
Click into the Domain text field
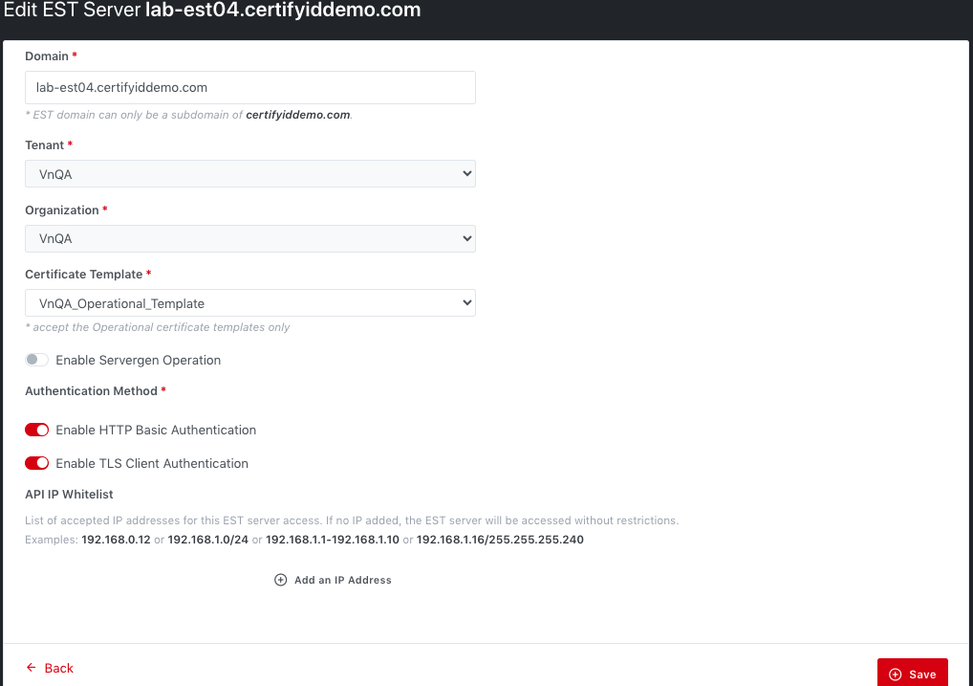[x=249, y=87]
